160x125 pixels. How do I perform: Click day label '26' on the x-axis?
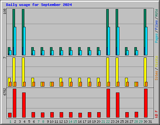pyautogui.click(x=127, y=122)
